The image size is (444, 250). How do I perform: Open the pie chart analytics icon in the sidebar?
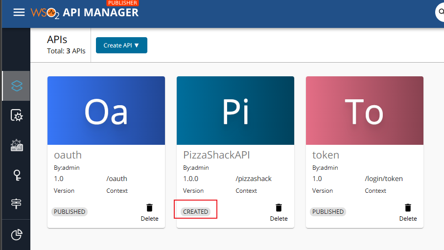pyautogui.click(x=17, y=235)
